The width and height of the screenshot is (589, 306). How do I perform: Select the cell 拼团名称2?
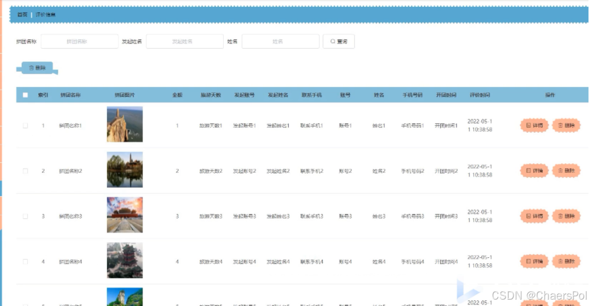coord(70,171)
